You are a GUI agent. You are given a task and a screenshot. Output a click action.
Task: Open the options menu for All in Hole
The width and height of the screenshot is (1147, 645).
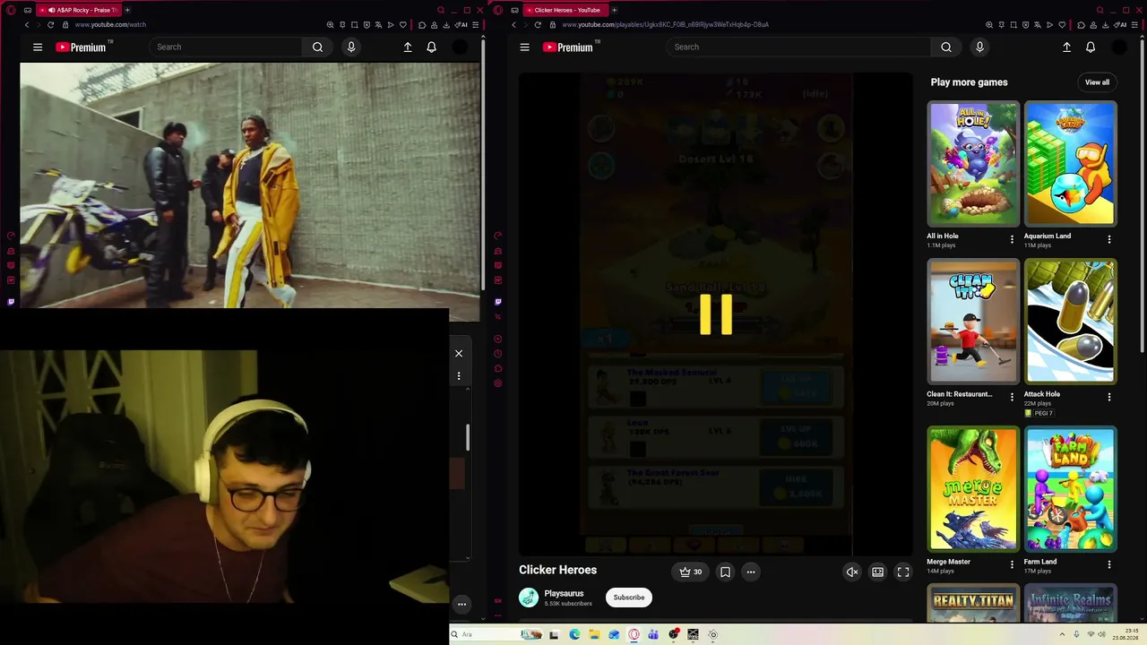tap(1012, 239)
